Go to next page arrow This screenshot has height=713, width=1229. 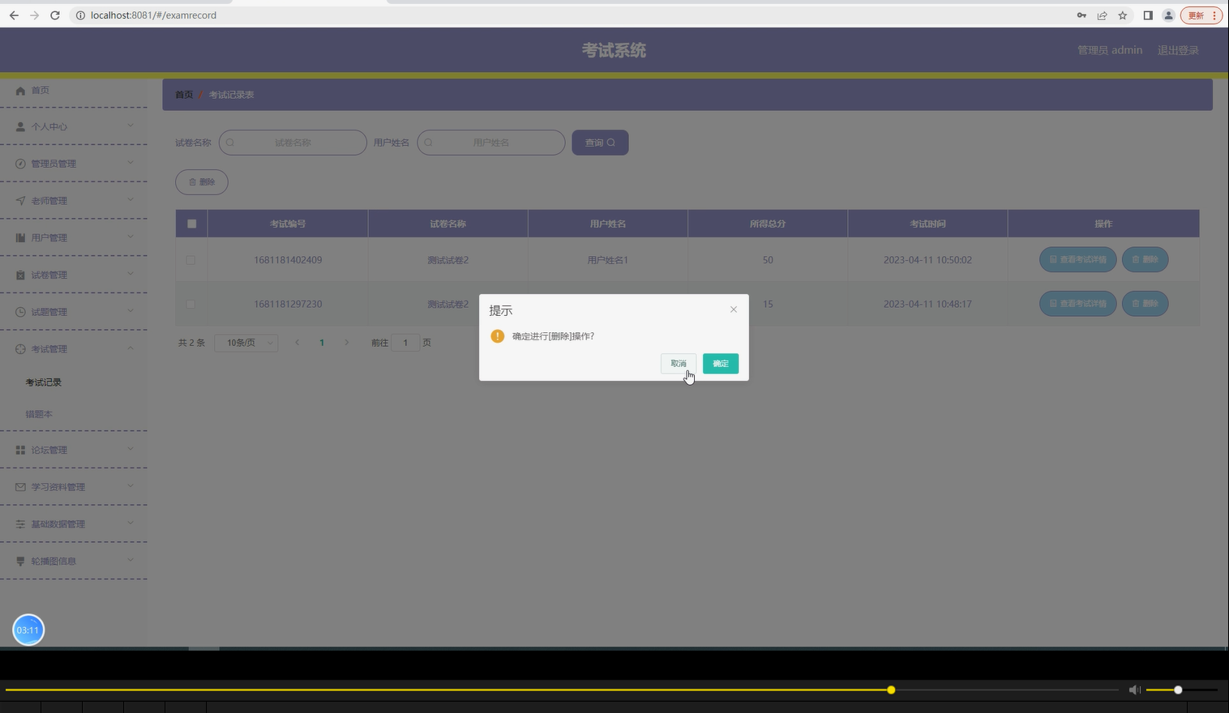pos(346,343)
